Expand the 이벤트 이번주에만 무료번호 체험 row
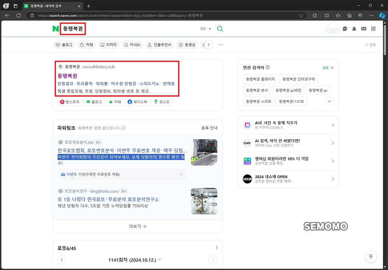The height and width of the screenshot is (270, 388). pos(122,174)
